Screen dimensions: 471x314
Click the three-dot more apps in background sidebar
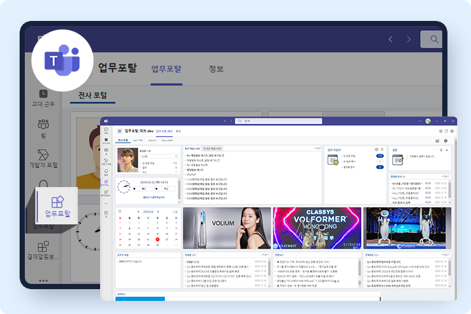point(43,281)
